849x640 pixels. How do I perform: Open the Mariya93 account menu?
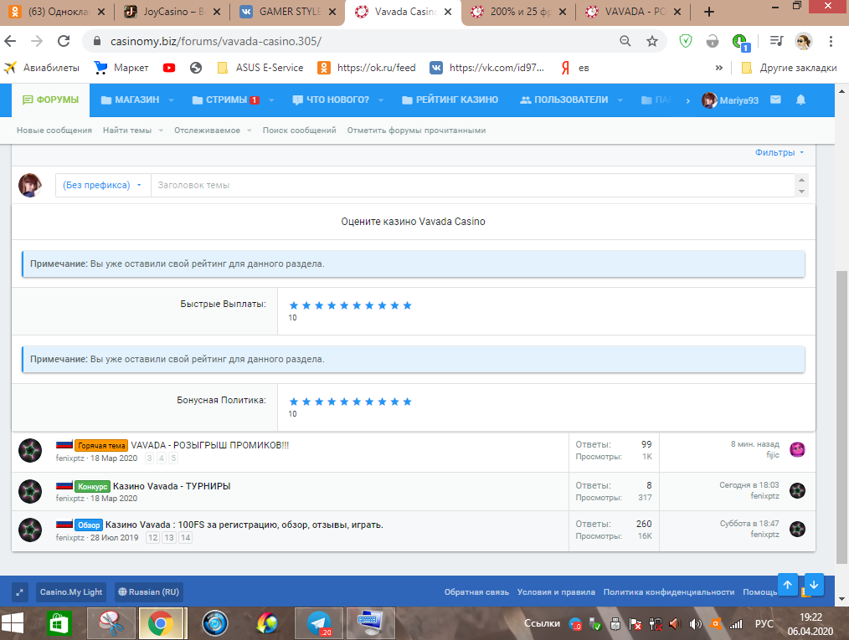pos(730,100)
